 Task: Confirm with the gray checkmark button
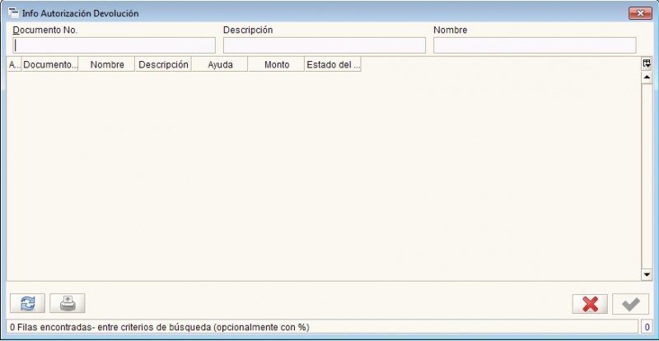[630, 304]
